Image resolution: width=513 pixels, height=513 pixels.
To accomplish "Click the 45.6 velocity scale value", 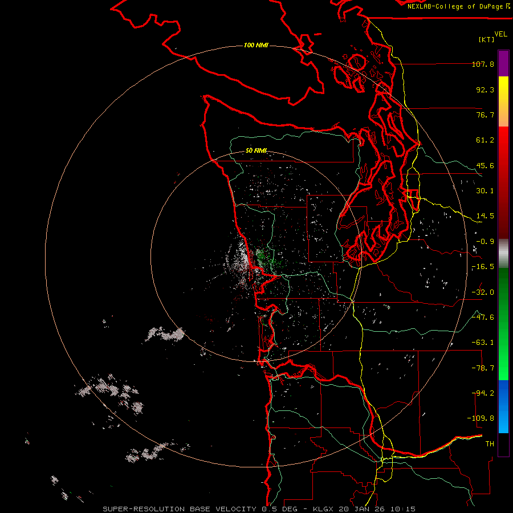I will coord(485,165).
